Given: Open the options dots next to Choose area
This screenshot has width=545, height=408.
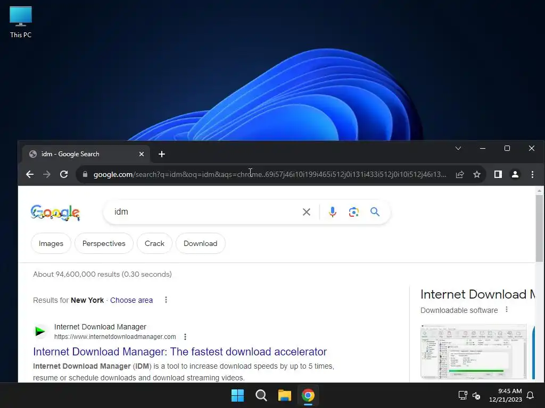Looking at the screenshot, I should point(166,300).
